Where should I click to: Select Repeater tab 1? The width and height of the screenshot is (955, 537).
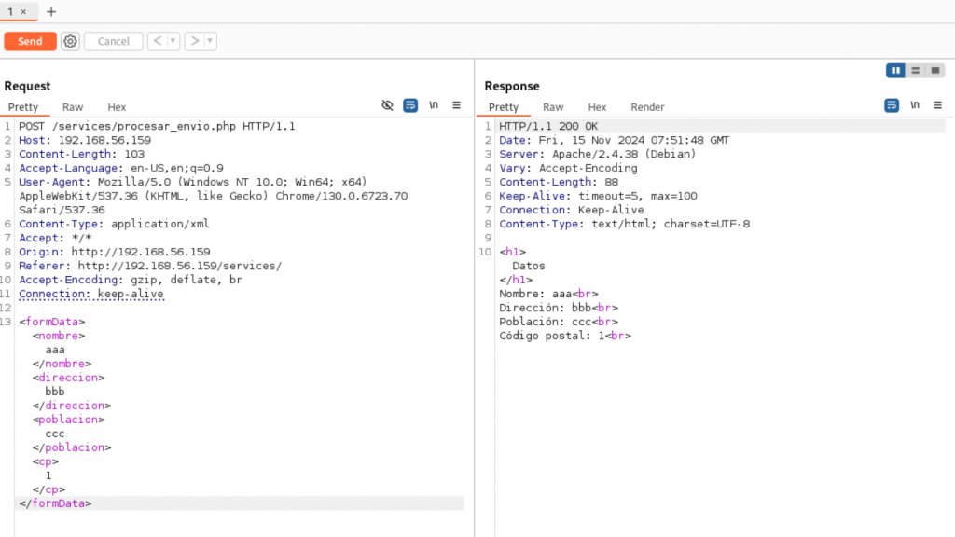(x=10, y=11)
